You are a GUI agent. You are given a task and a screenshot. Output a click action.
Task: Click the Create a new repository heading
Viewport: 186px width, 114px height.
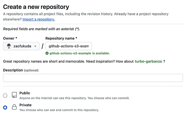point(36,7)
